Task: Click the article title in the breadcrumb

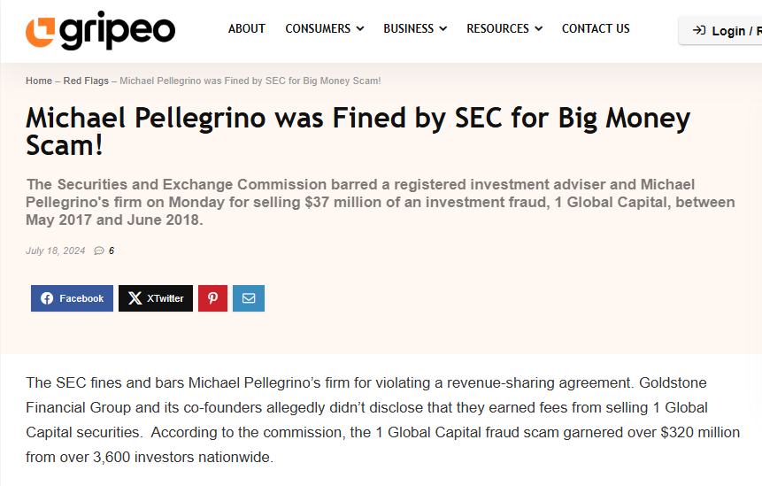Action: point(250,81)
